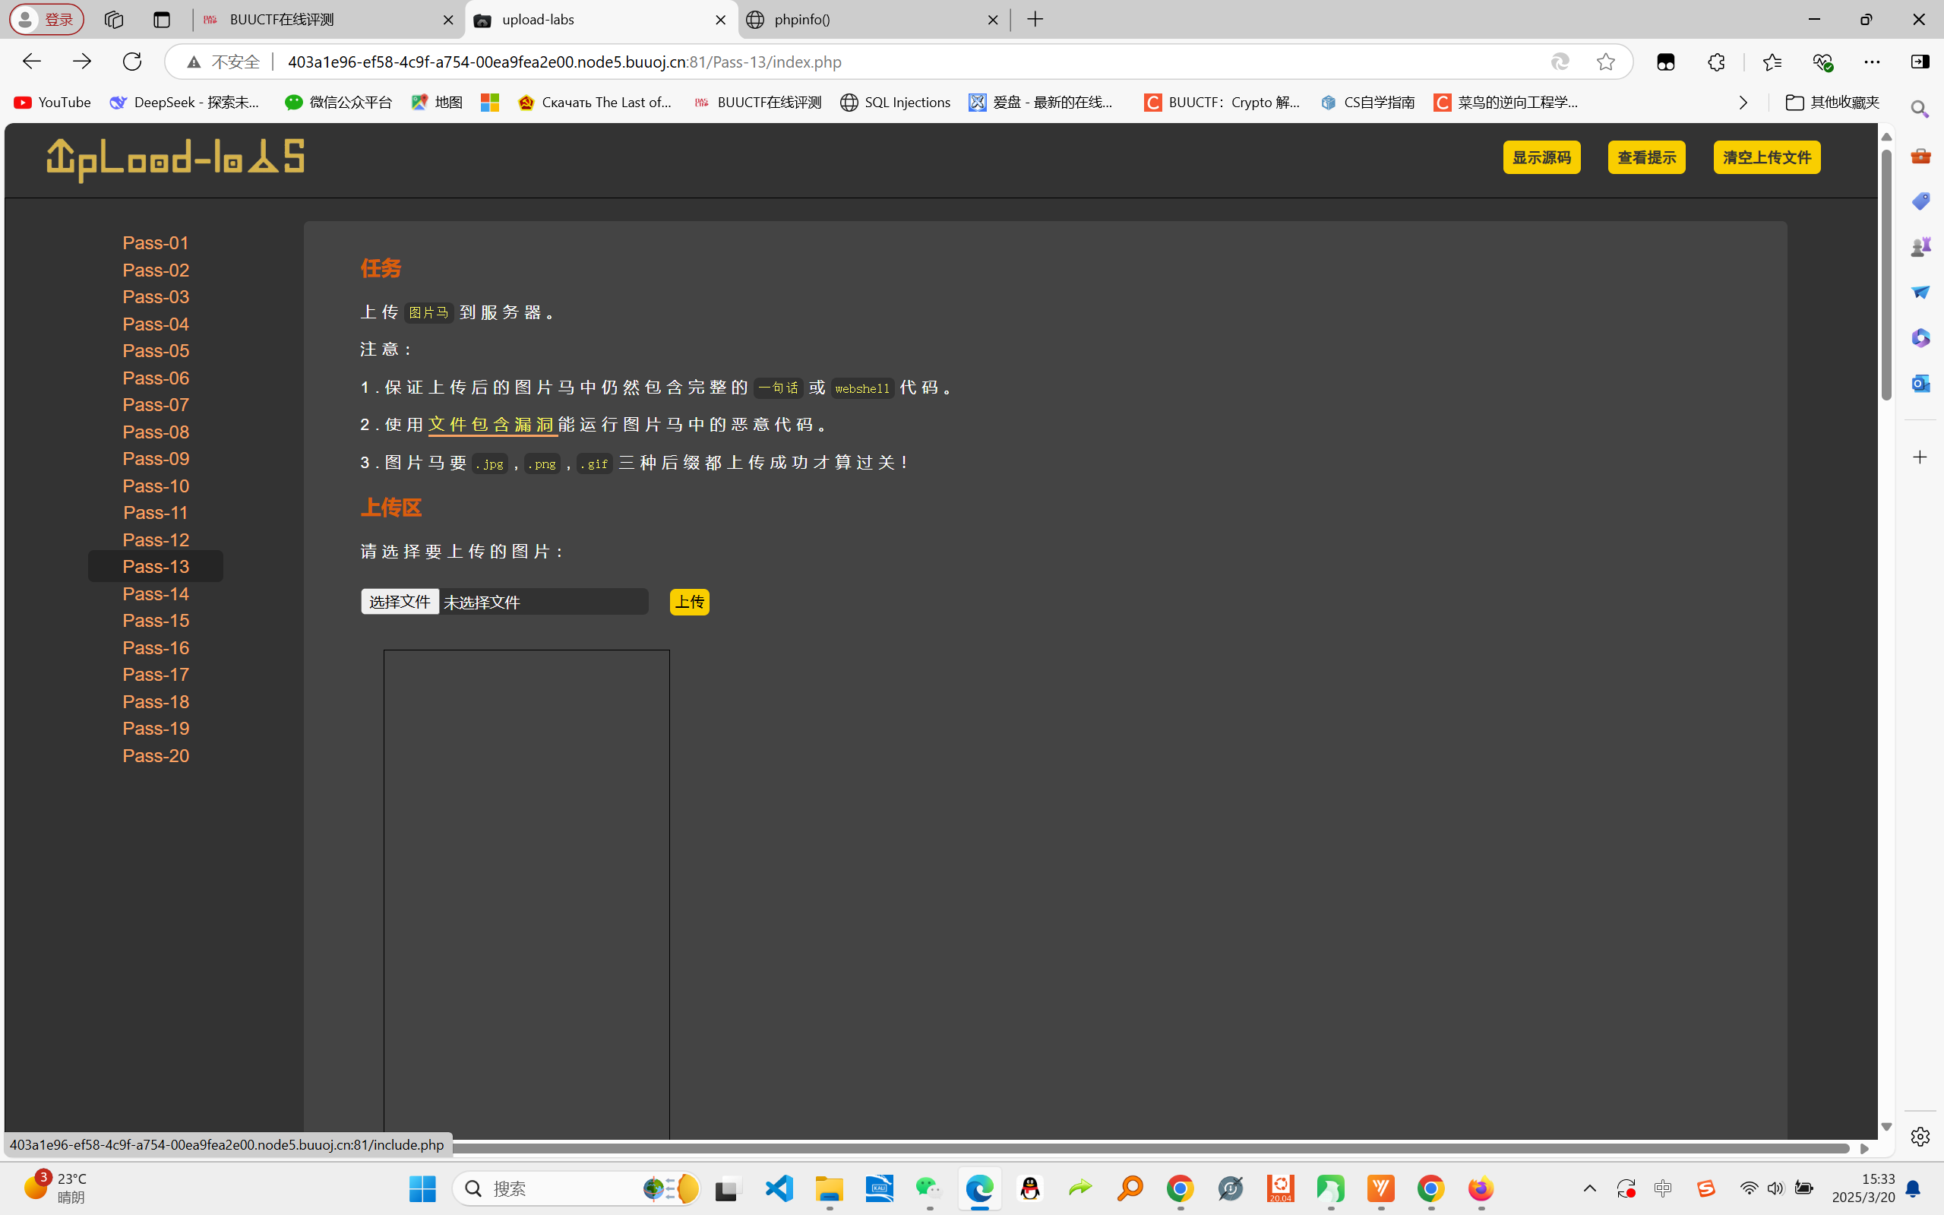Open the browser Extensions puzzle icon
The height and width of the screenshot is (1215, 1944).
point(1716,62)
